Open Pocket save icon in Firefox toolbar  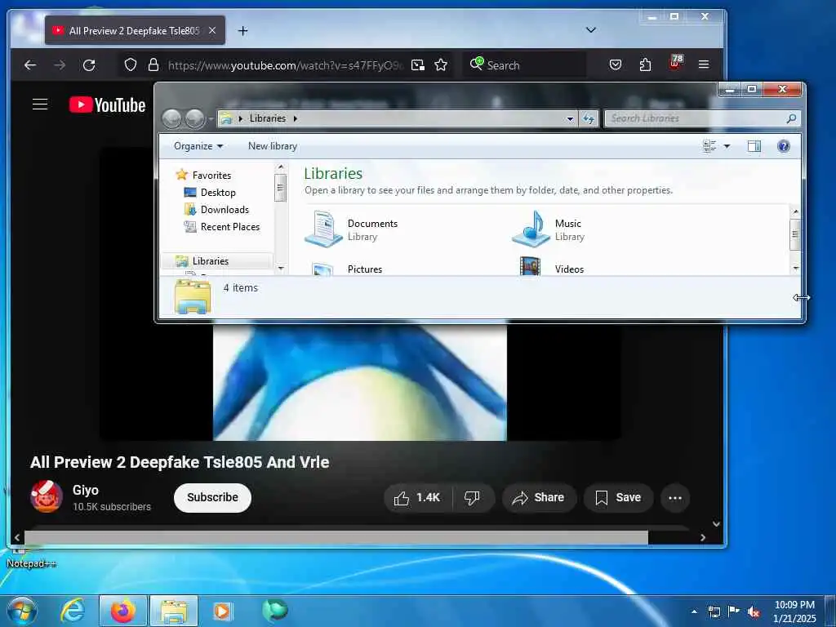(616, 65)
